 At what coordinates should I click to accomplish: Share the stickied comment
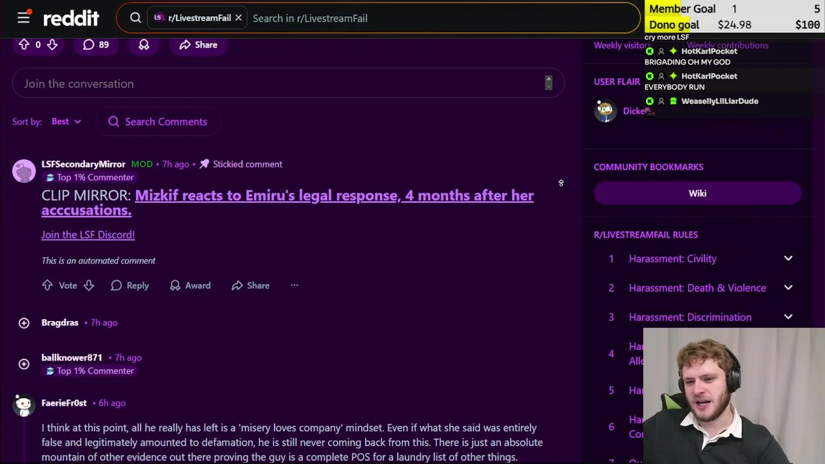251,285
